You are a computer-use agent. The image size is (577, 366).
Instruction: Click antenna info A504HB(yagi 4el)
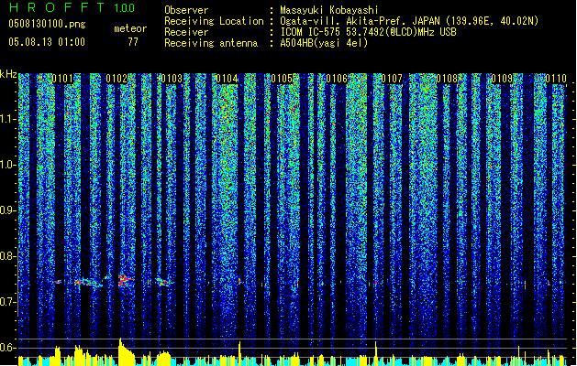click(x=324, y=43)
